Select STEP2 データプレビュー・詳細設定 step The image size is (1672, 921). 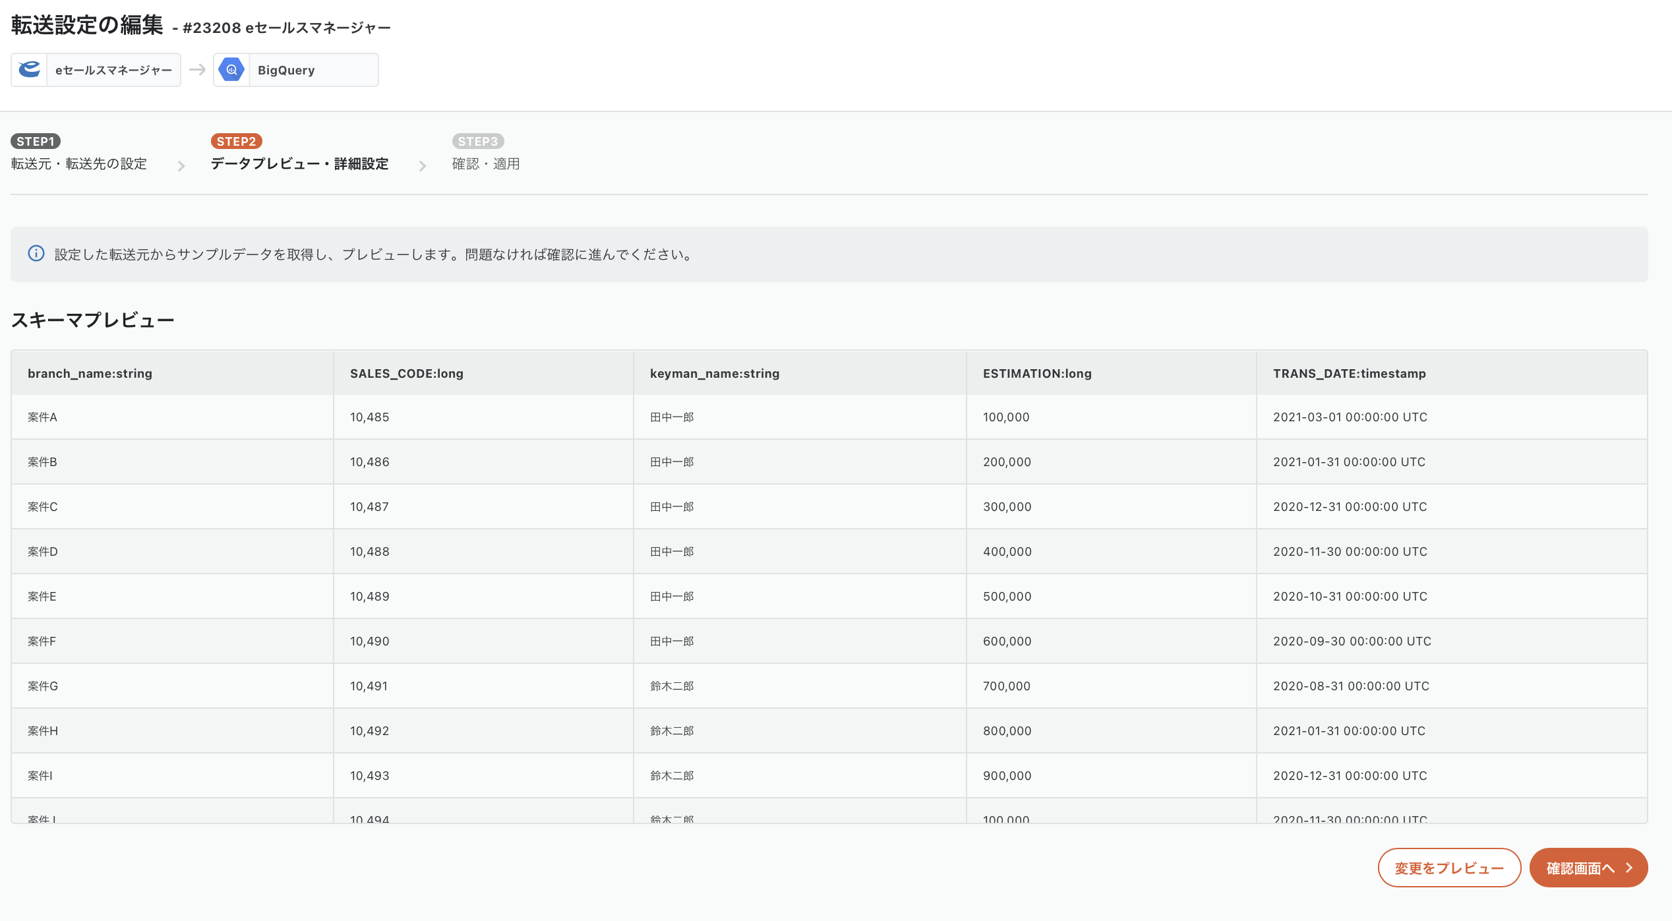[x=299, y=153]
